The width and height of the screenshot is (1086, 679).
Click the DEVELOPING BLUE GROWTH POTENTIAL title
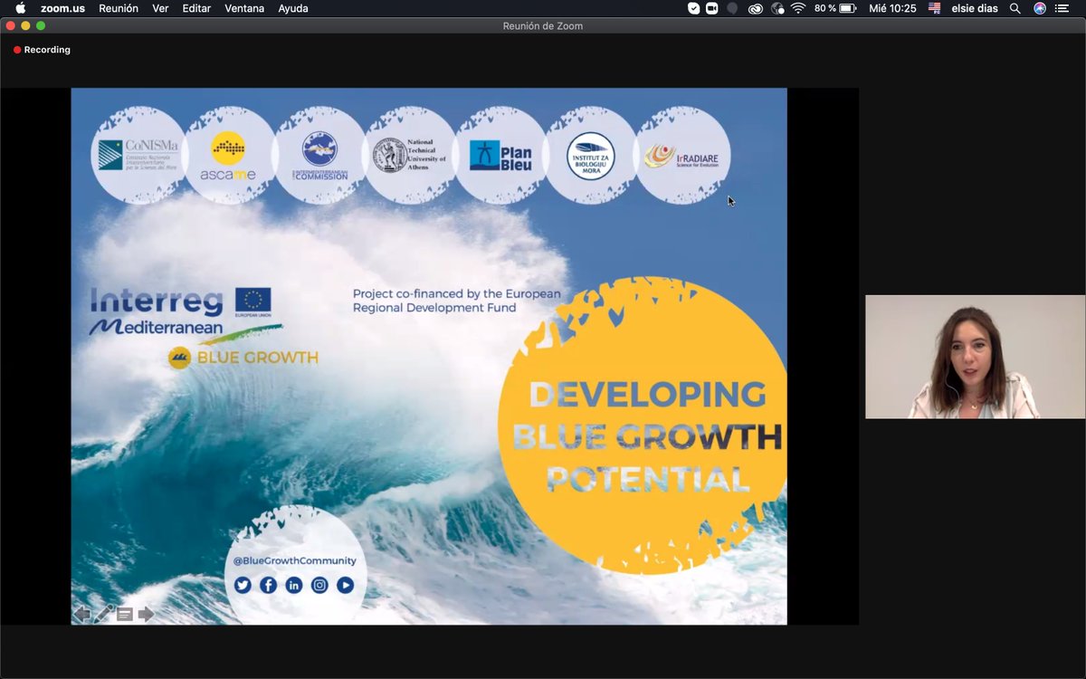(647, 436)
